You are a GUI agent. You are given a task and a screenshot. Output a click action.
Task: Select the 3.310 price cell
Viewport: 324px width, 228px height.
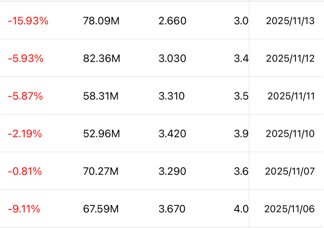171,96
